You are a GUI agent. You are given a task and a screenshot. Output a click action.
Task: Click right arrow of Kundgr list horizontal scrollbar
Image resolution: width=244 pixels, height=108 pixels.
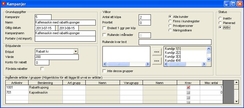coord(204,64)
